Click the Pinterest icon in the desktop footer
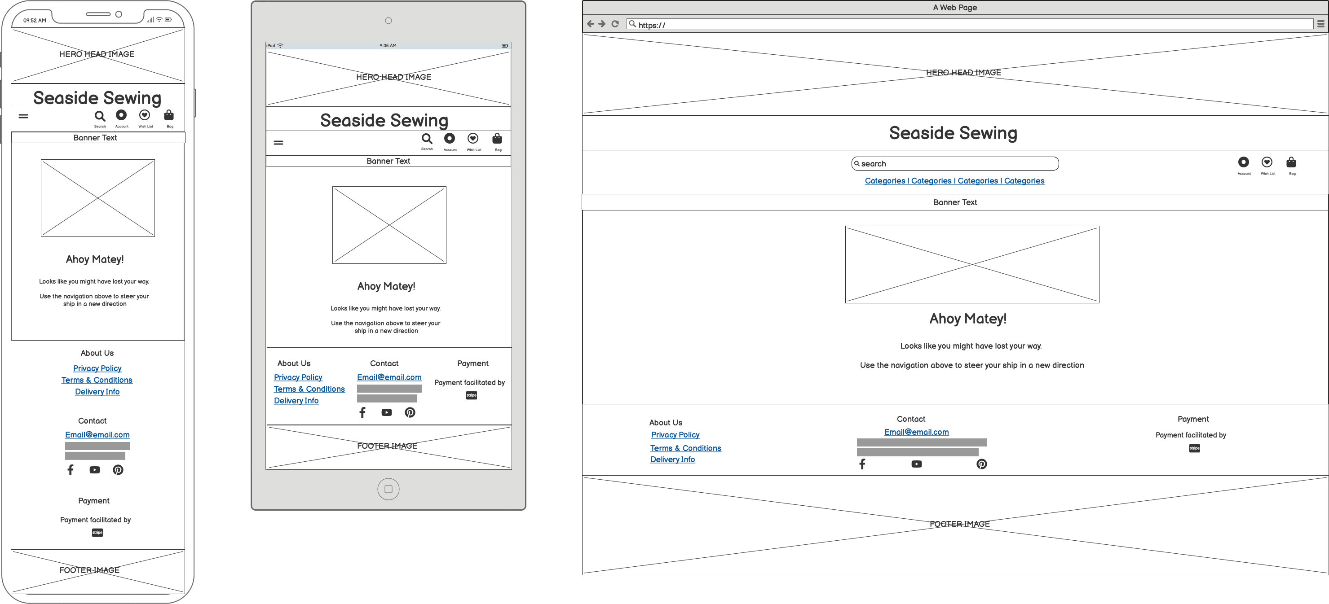This screenshot has width=1329, height=604. (x=982, y=464)
